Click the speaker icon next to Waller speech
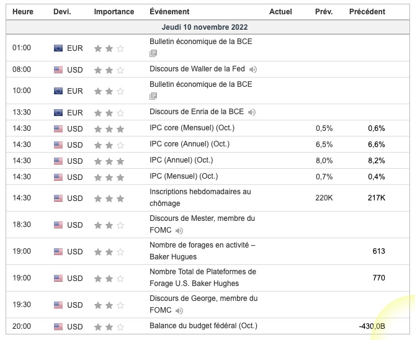 [x=253, y=69]
